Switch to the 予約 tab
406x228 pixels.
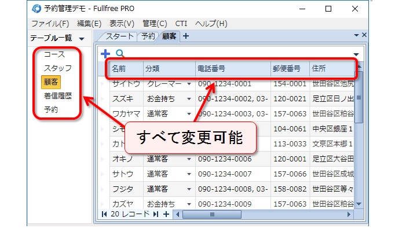click(x=148, y=36)
